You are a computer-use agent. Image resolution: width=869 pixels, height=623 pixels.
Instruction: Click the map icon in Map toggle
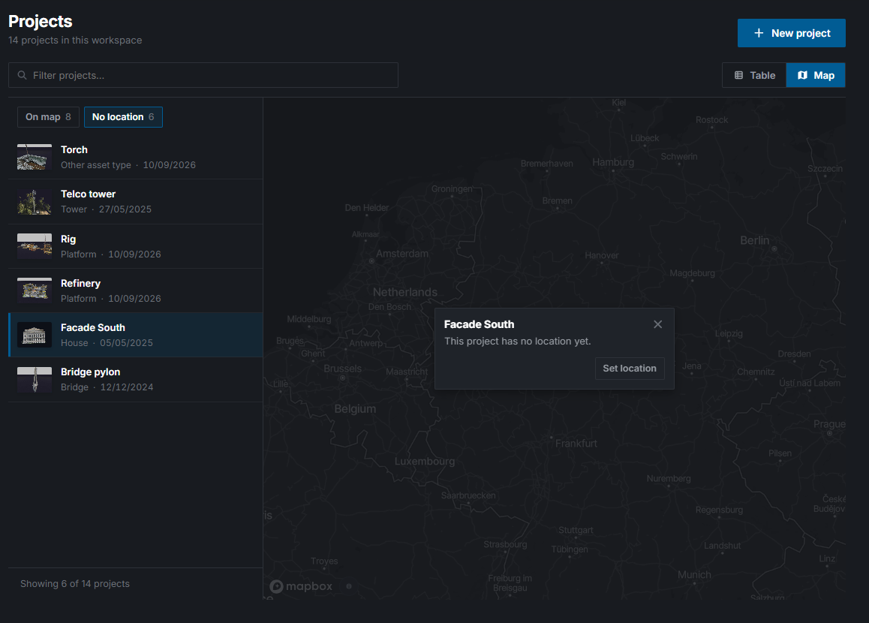(x=802, y=75)
